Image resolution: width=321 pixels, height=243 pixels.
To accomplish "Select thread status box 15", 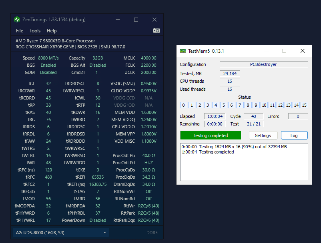I will (x=304, y=105).
